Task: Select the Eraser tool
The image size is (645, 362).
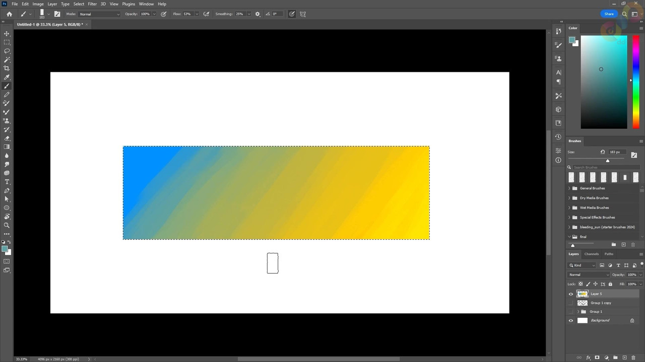Action: click(7, 138)
